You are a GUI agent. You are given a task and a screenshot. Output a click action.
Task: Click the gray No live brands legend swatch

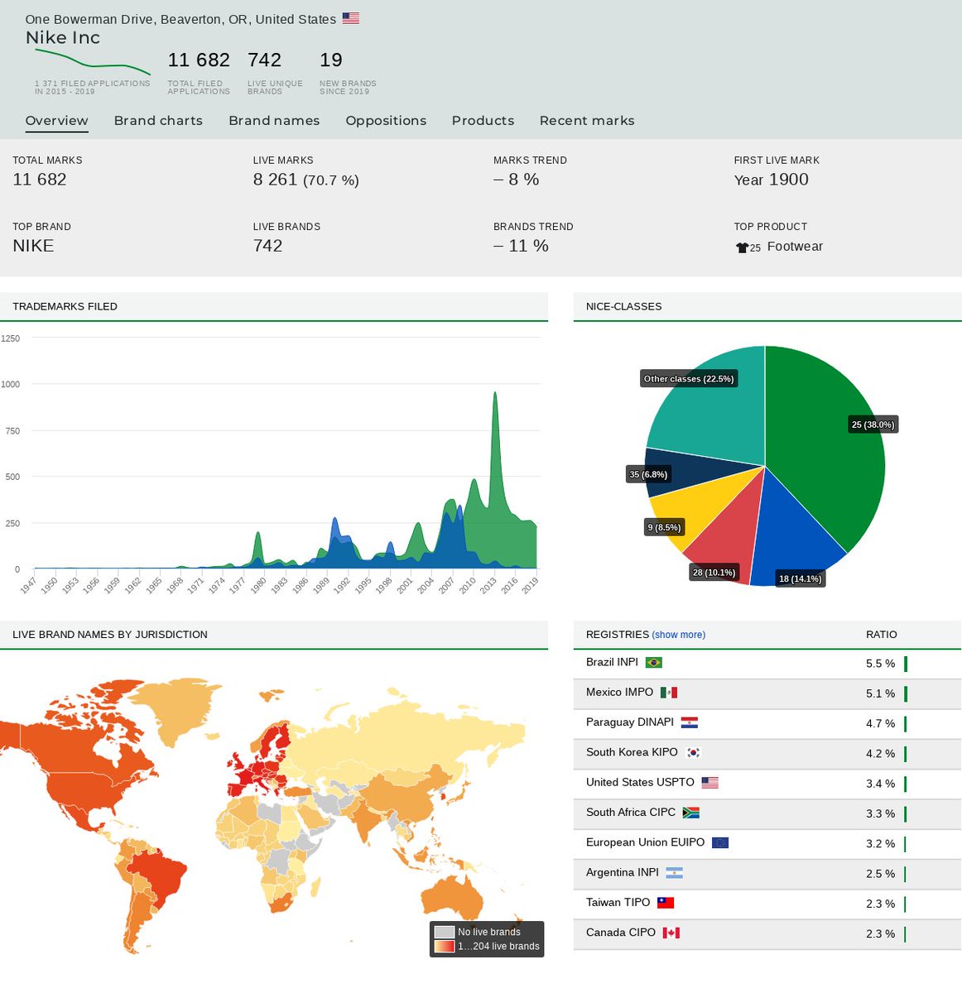click(x=445, y=932)
